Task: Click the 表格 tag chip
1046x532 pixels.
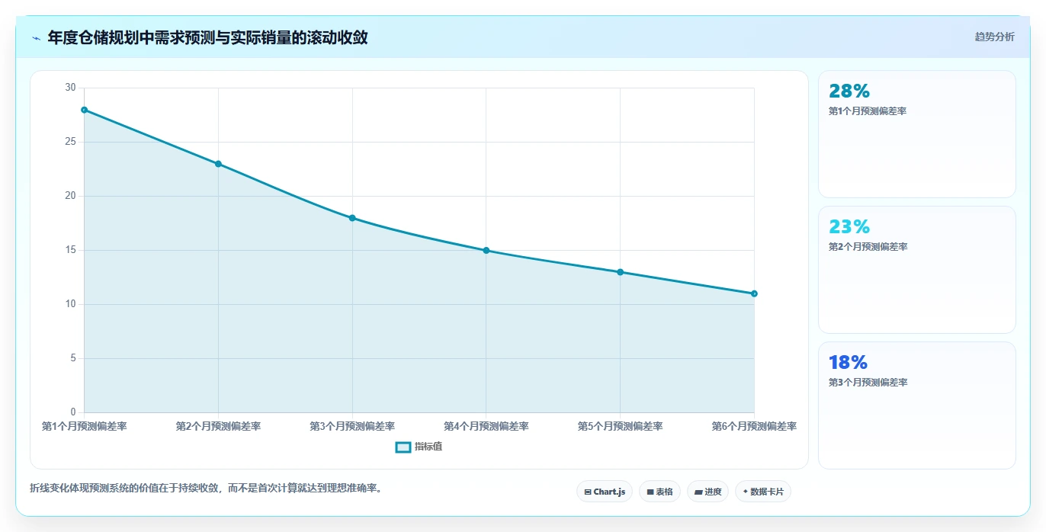Action: [659, 492]
